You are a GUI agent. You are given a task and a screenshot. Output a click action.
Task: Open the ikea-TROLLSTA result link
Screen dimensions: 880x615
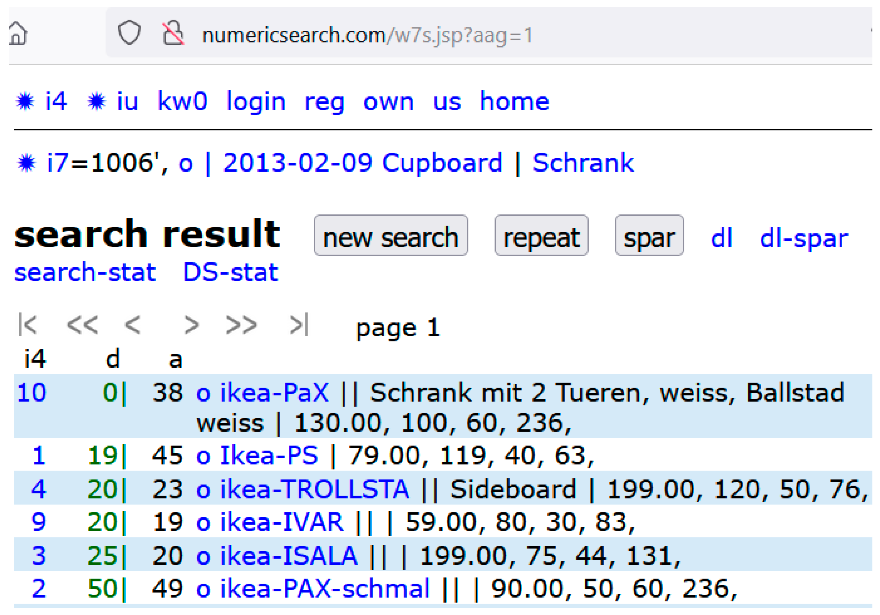point(314,489)
